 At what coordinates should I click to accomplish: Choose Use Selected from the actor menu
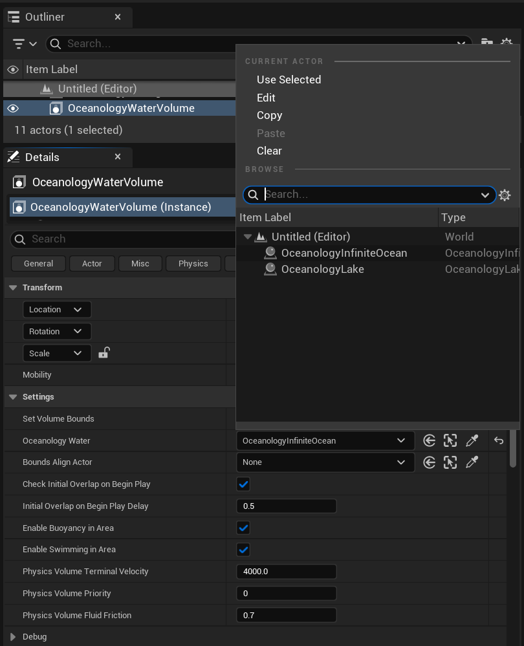pos(289,80)
